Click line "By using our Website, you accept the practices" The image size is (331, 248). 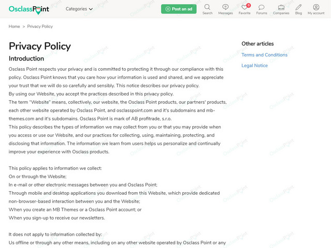click(x=91, y=94)
